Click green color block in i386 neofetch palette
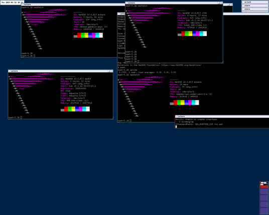The width and height of the screenshot is (269, 215). pos(187,34)
